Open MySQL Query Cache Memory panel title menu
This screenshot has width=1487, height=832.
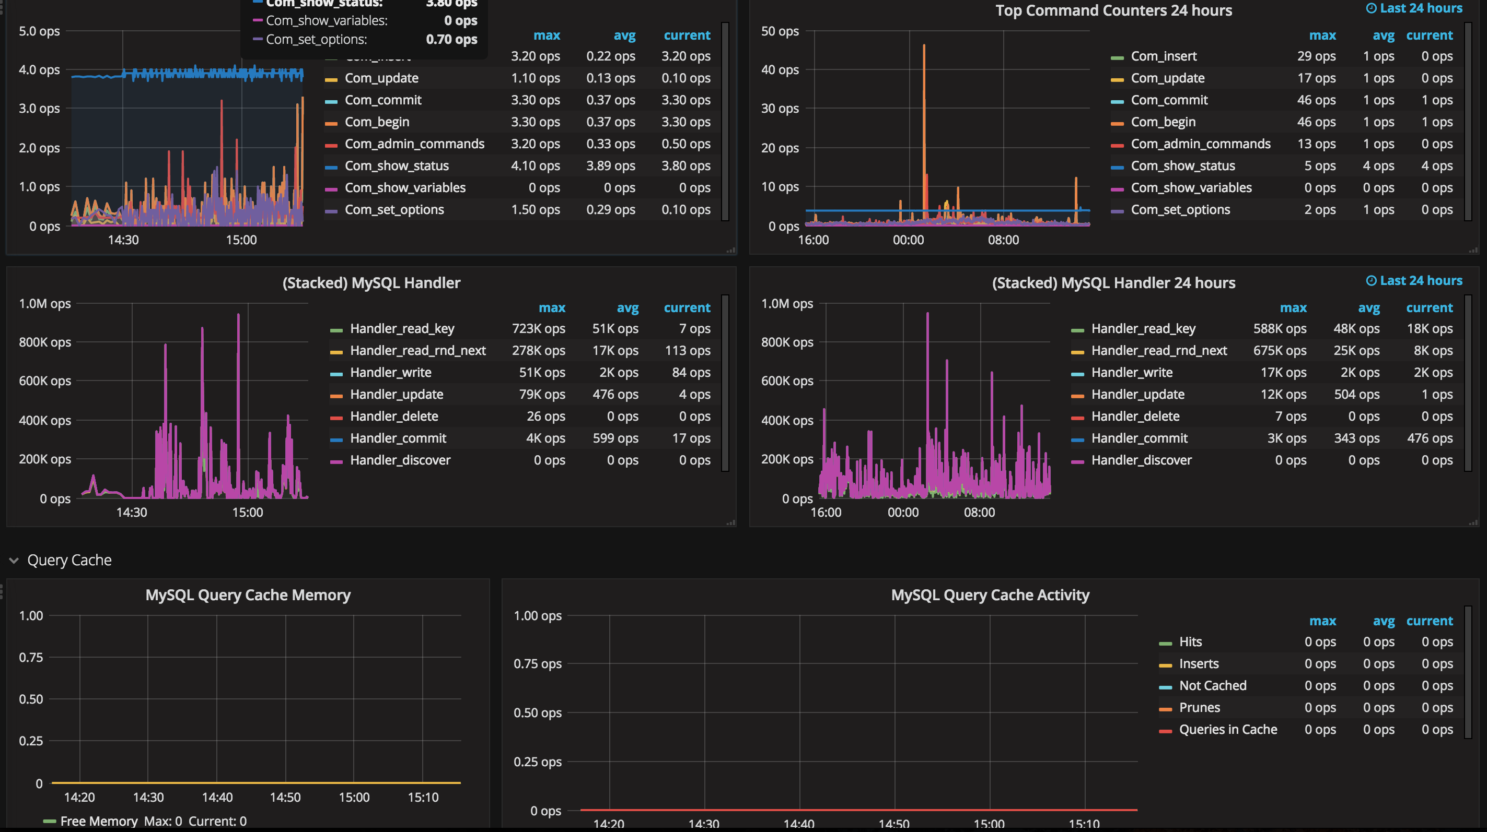248,595
